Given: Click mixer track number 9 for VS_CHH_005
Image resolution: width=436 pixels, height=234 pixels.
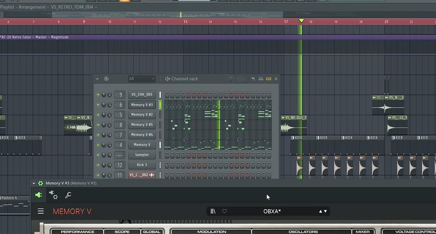Looking at the screenshot, I should point(120,95).
